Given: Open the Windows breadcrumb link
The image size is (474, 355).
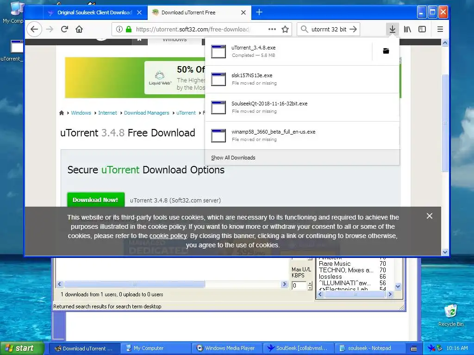Looking at the screenshot, I should coord(81,113).
